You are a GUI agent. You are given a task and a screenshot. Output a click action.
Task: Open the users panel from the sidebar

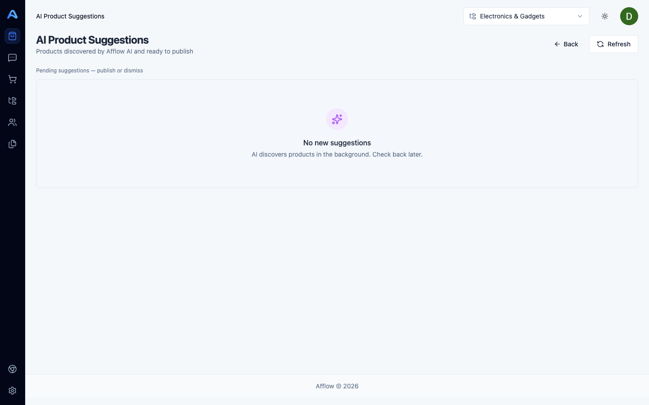pos(12,122)
